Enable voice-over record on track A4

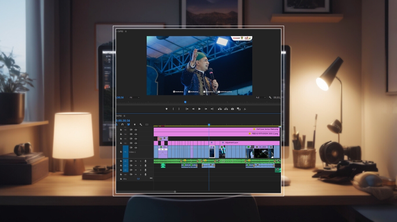(145, 175)
